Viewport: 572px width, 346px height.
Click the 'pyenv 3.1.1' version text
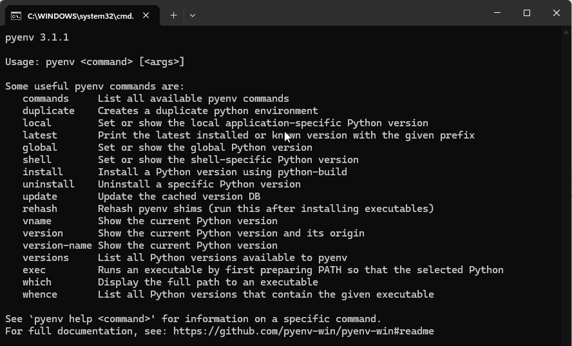[37, 37]
